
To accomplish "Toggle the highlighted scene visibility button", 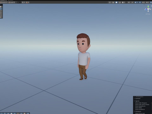I will (140, 2).
